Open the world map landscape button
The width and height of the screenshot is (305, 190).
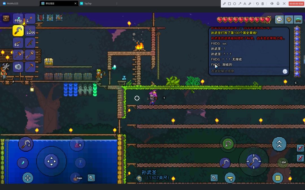point(298,20)
